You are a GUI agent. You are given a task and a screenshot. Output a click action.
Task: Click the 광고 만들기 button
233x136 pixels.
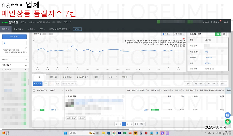pyautogui.click(x=14, y=36)
